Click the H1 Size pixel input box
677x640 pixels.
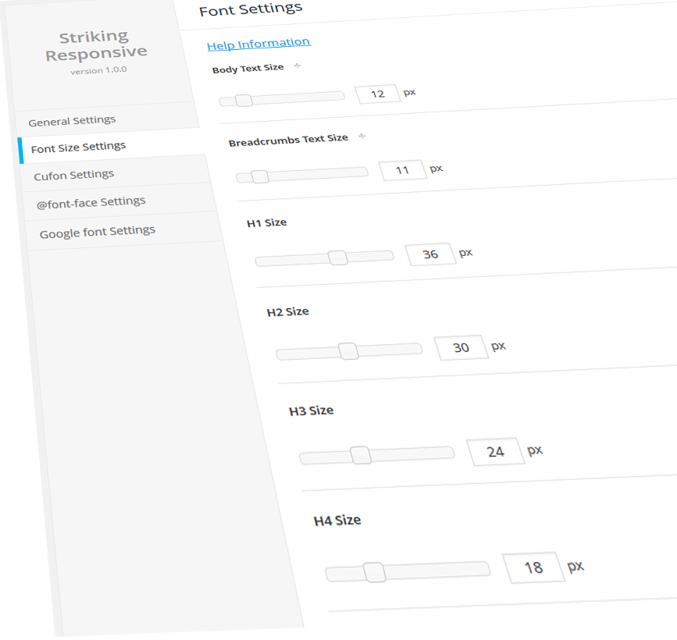pos(430,254)
